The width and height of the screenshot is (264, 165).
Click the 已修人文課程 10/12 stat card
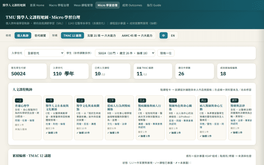coord(111,71)
